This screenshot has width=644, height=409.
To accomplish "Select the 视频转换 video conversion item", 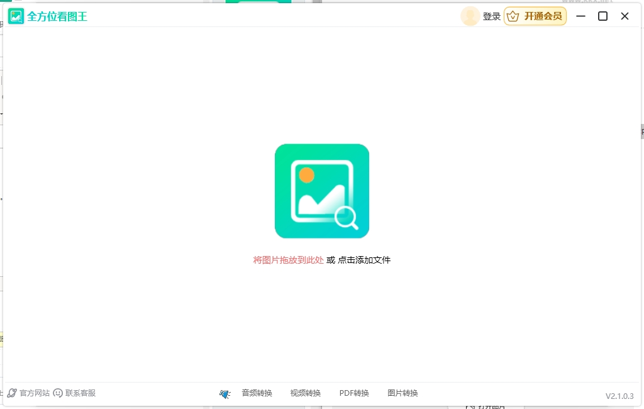I will (x=306, y=393).
